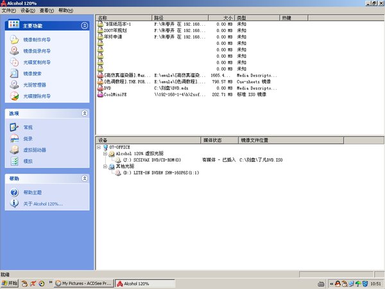Launch the 镜像烧录向导 image burning wizard icon
Image resolution: width=385 pixels, height=289 pixels.
[x=15, y=51]
